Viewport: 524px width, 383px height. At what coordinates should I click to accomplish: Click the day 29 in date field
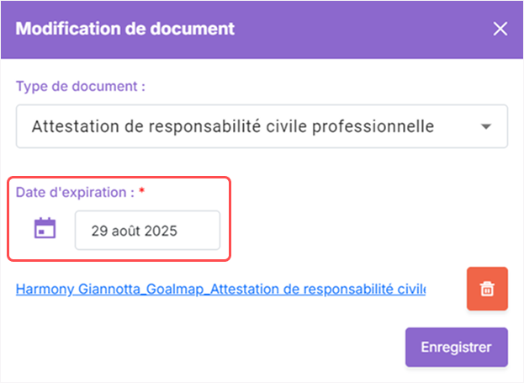[x=99, y=231]
